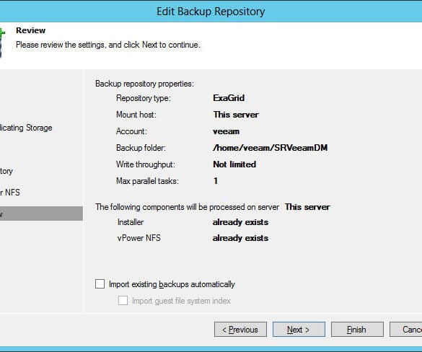Select the Account value veeam
This screenshot has height=352, width=422.
click(x=226, y=131)
